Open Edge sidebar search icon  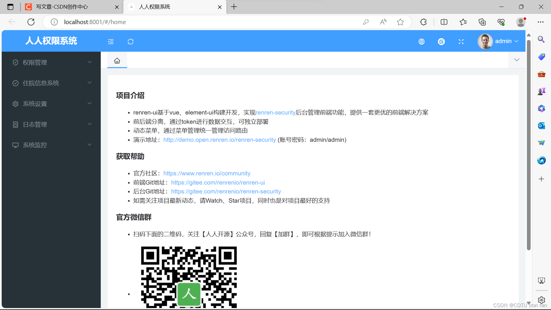click(541, 39)
